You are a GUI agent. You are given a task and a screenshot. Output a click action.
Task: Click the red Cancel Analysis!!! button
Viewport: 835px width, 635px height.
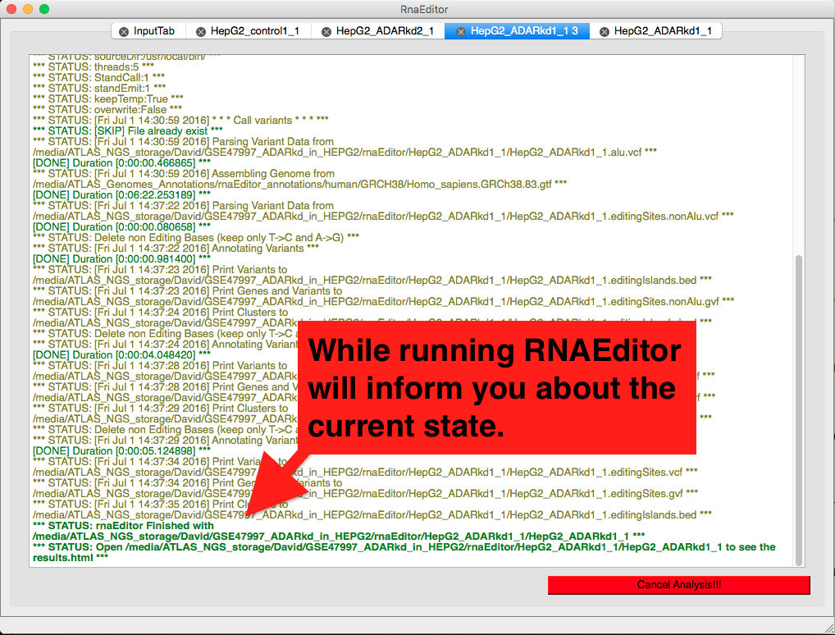[x=679, y=585]
